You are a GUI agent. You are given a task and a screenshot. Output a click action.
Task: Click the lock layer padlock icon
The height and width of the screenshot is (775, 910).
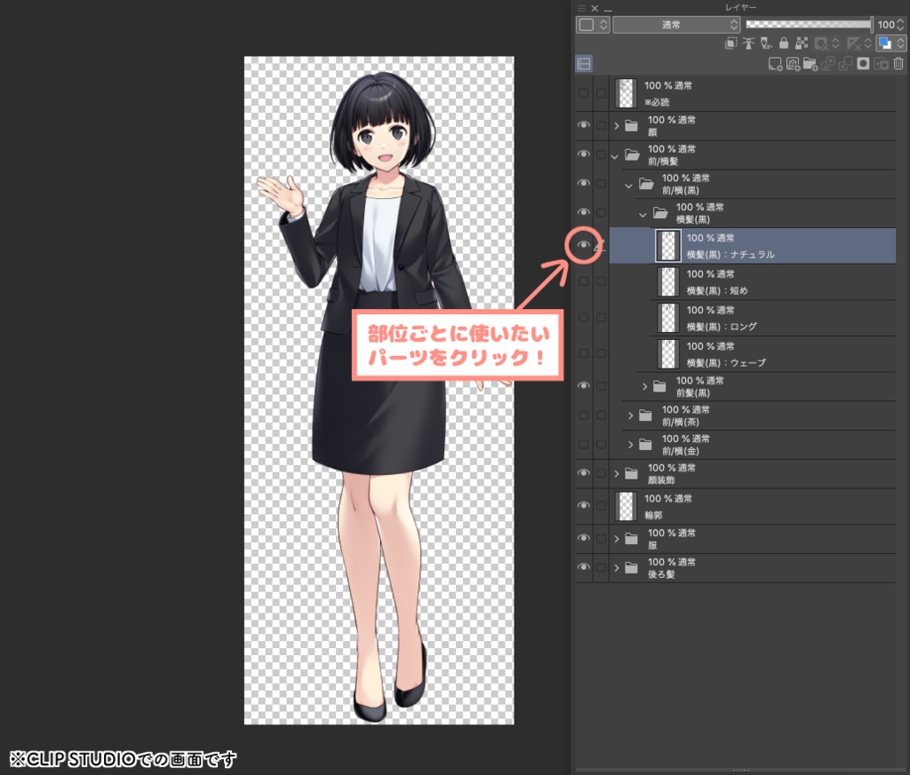(x=784, y=43)
